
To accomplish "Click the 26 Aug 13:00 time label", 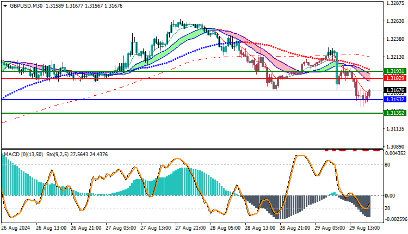I will [51, 228].
